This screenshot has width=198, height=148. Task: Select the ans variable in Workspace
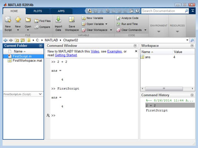168,57
